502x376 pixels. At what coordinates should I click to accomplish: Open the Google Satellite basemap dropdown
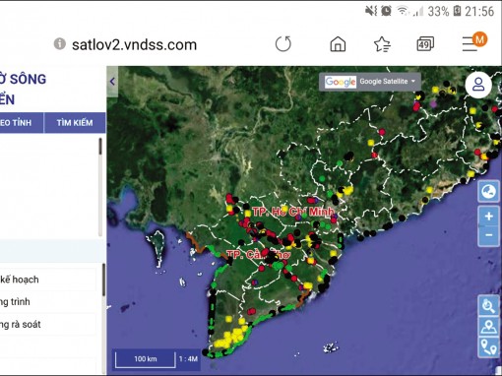(370, 82)
